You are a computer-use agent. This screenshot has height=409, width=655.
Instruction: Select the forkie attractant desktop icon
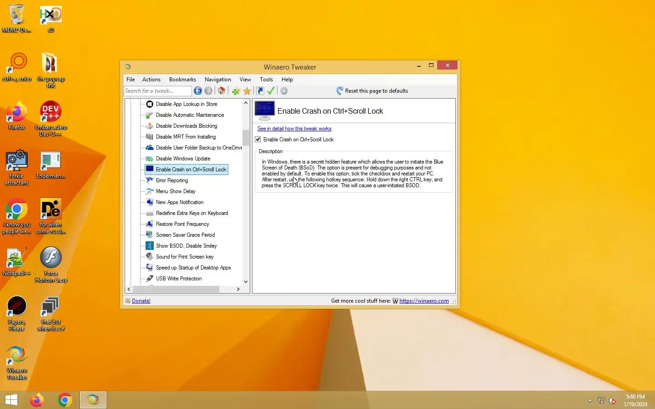17,167
